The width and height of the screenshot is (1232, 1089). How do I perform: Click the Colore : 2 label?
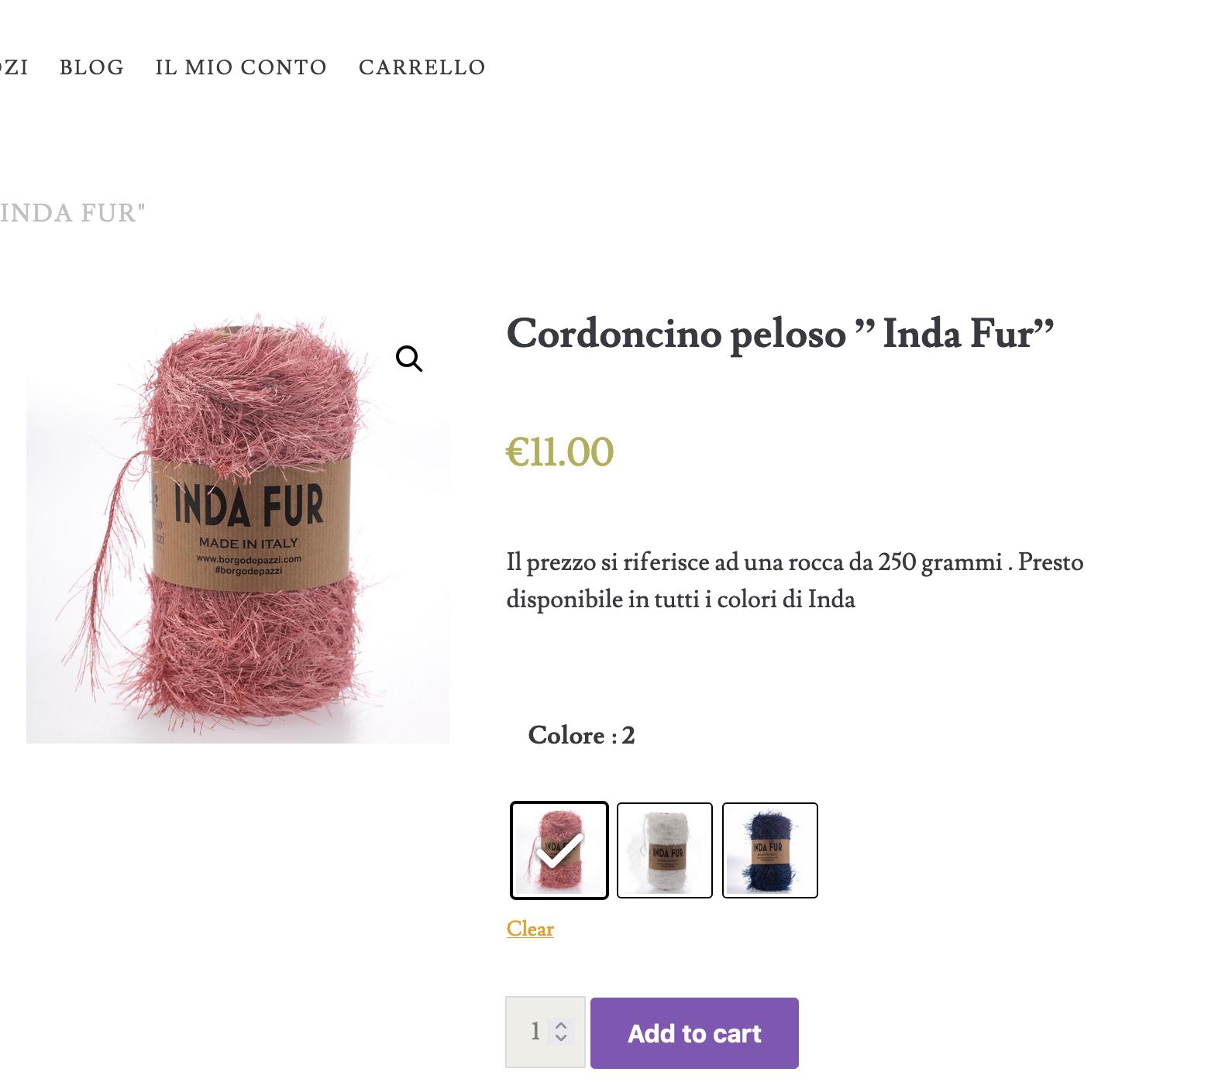tap(581, 735)
